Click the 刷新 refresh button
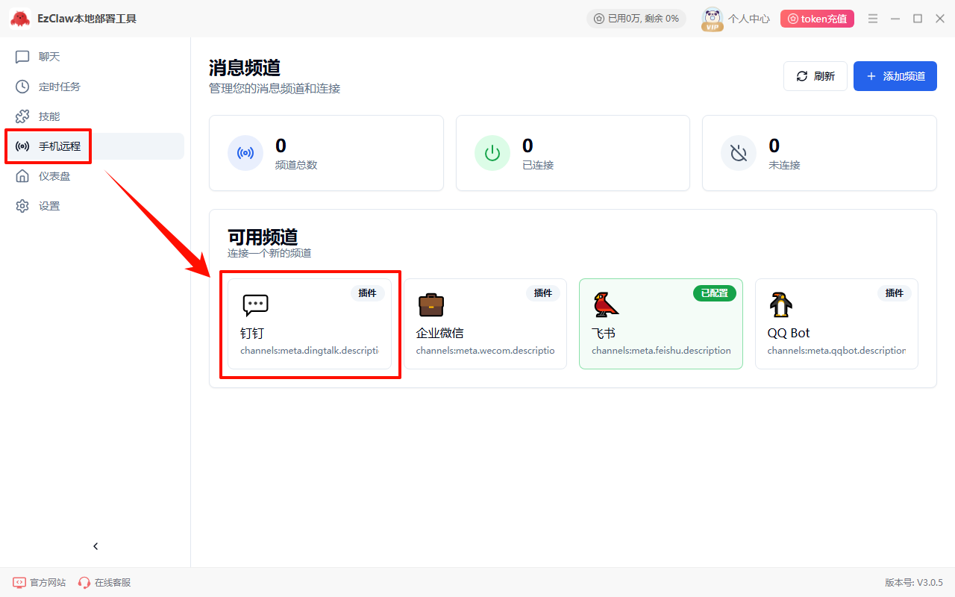 tap(815, 76)
